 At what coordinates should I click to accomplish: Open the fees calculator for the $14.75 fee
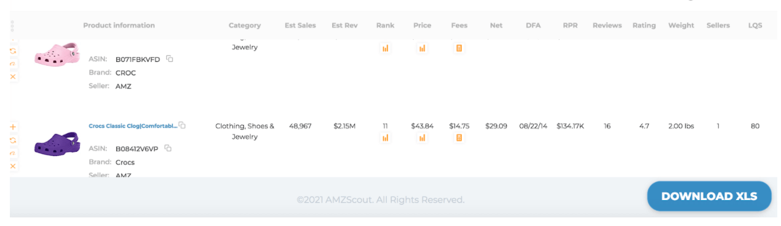point(459,138)
